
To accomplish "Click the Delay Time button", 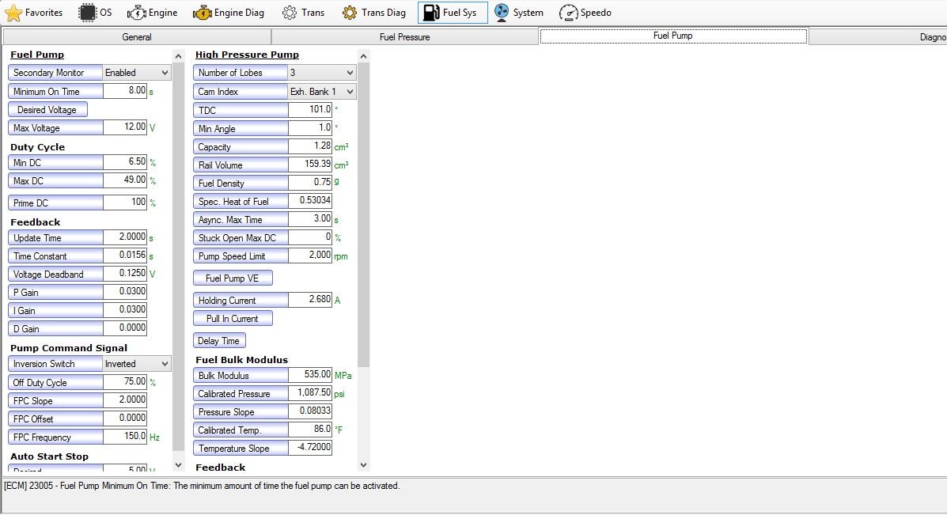I will click(x=219, y=340).
